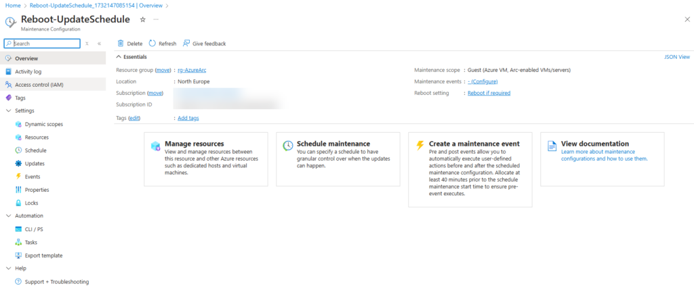694x305 pixels.
Task: Click the Locks padlock icon
Action: pos(18,203)
